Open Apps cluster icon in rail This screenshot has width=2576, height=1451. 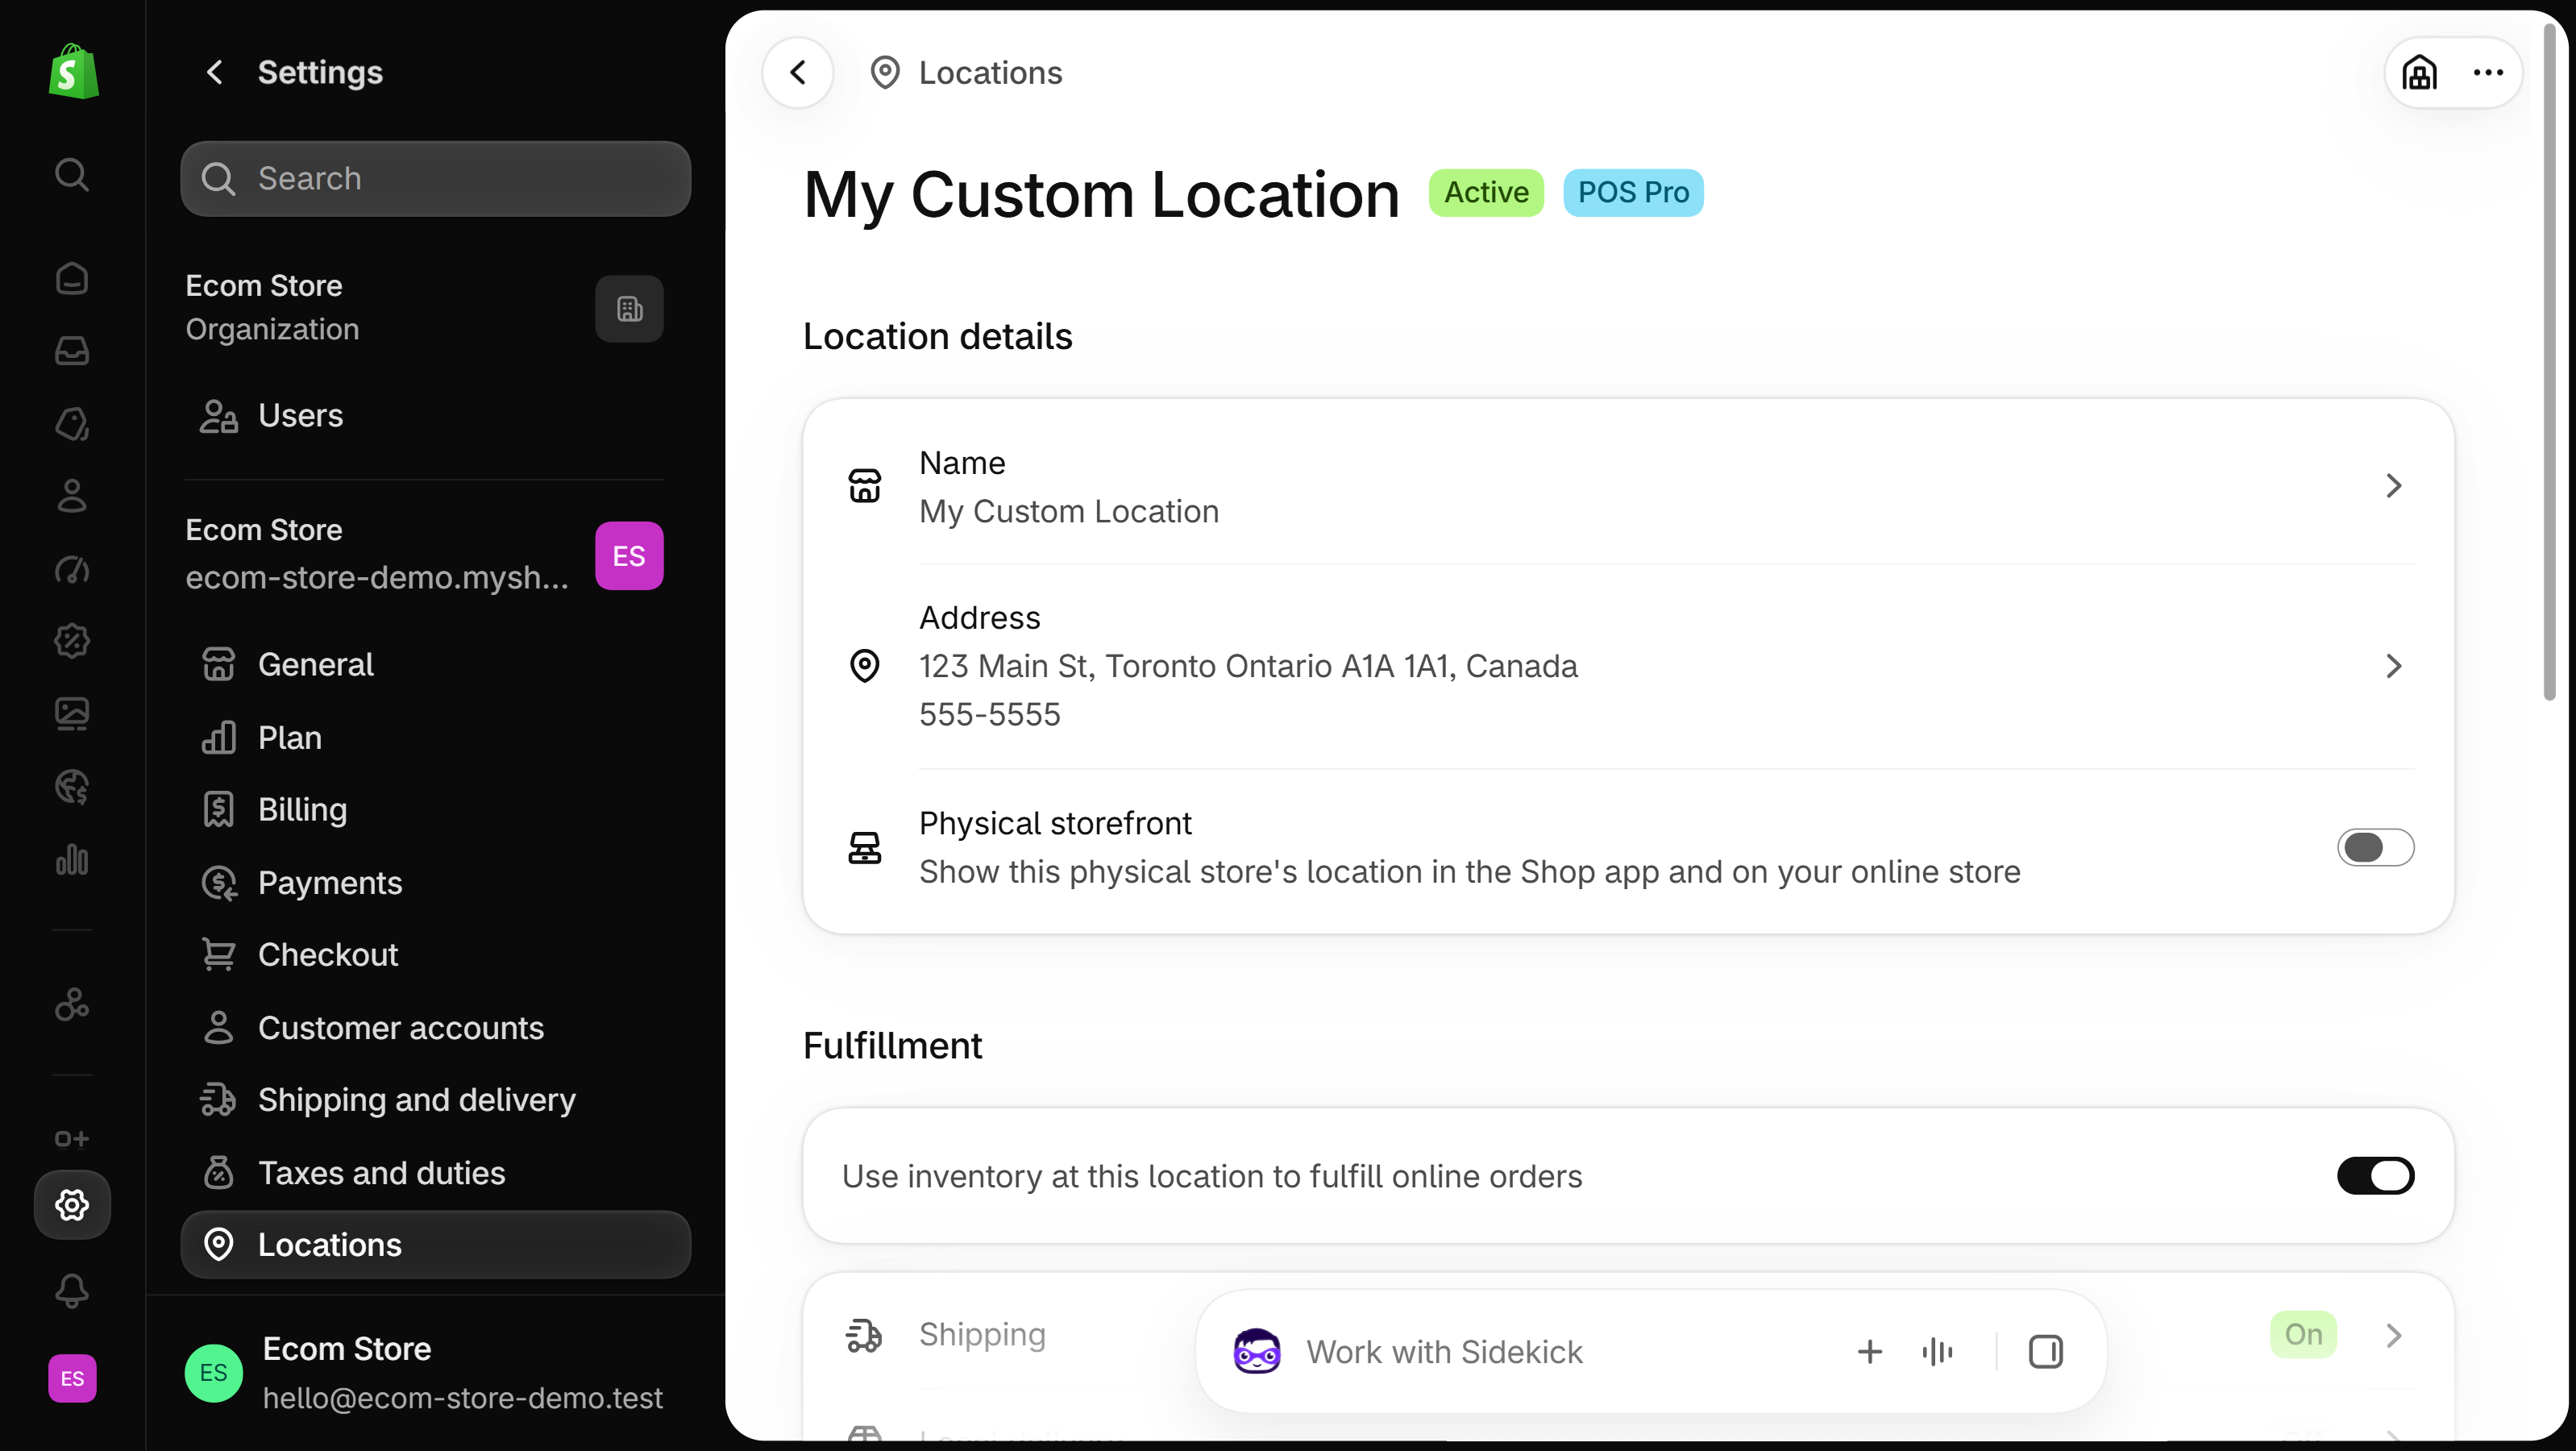coord(72,1003)
